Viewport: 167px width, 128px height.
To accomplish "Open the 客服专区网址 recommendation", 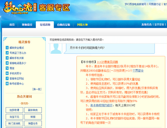I will [17, 78].
